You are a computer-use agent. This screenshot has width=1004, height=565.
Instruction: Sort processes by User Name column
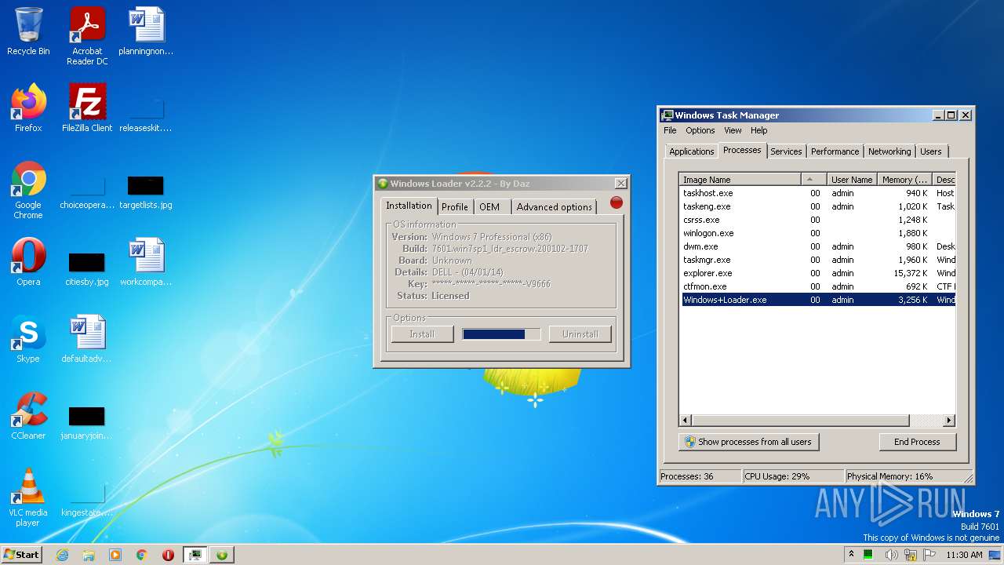pyautogui.click(x=851, y=180)
